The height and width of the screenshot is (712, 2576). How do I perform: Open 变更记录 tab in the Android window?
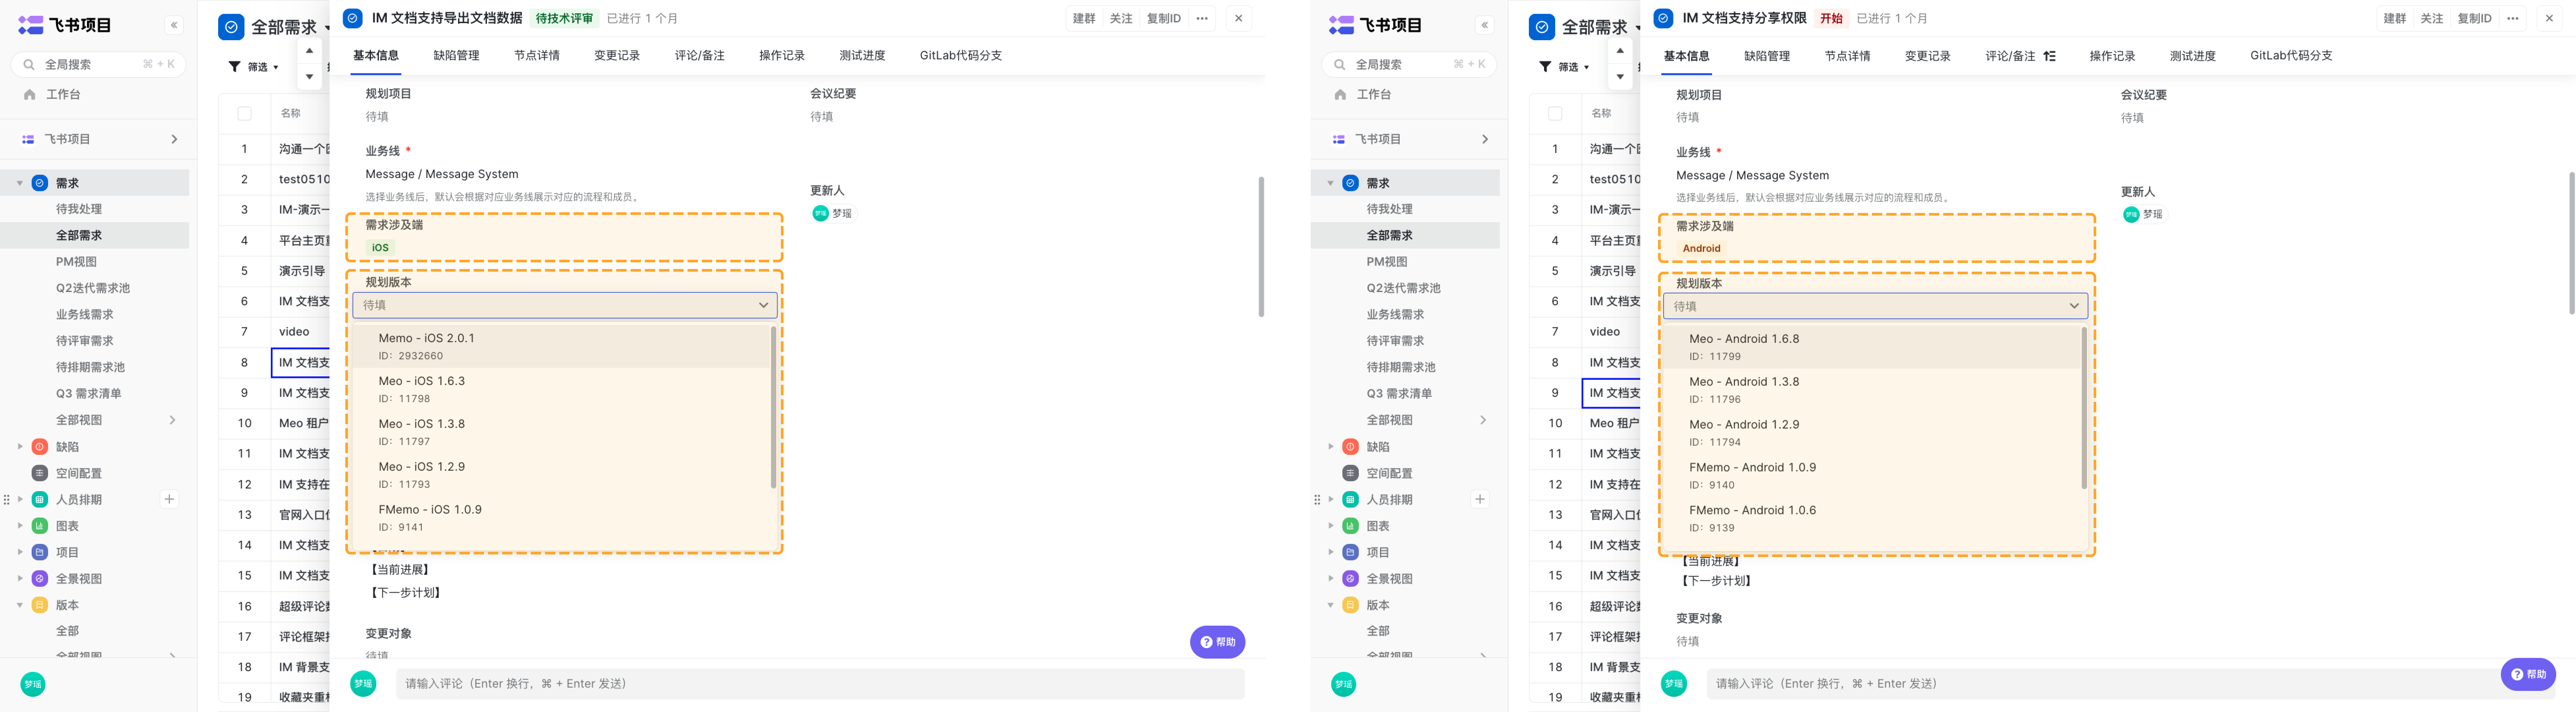[x=1928, y=56]
